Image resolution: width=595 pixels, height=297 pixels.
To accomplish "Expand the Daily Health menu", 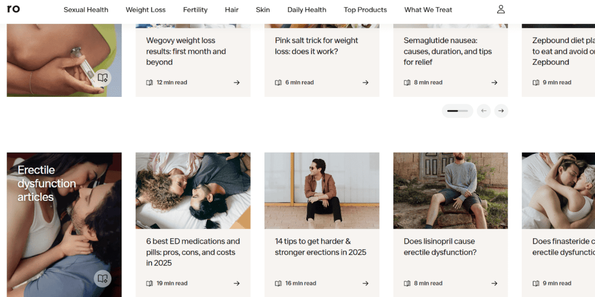I will [306, 10].
